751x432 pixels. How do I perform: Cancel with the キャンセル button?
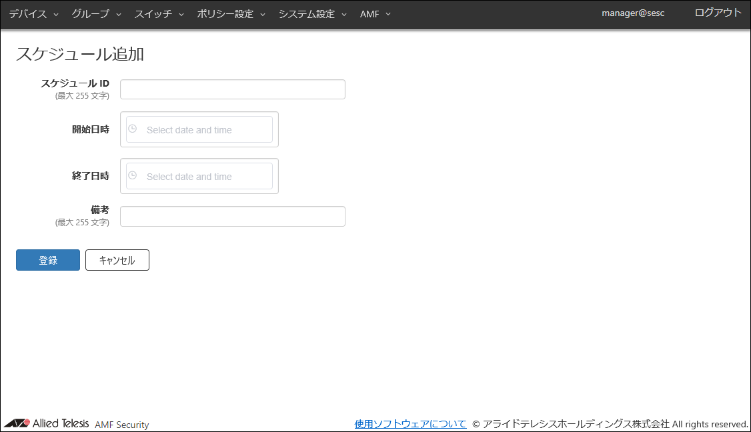(117, 260)
